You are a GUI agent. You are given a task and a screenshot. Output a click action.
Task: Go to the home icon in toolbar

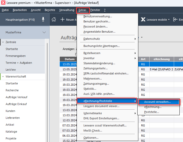tap(54, 19)
